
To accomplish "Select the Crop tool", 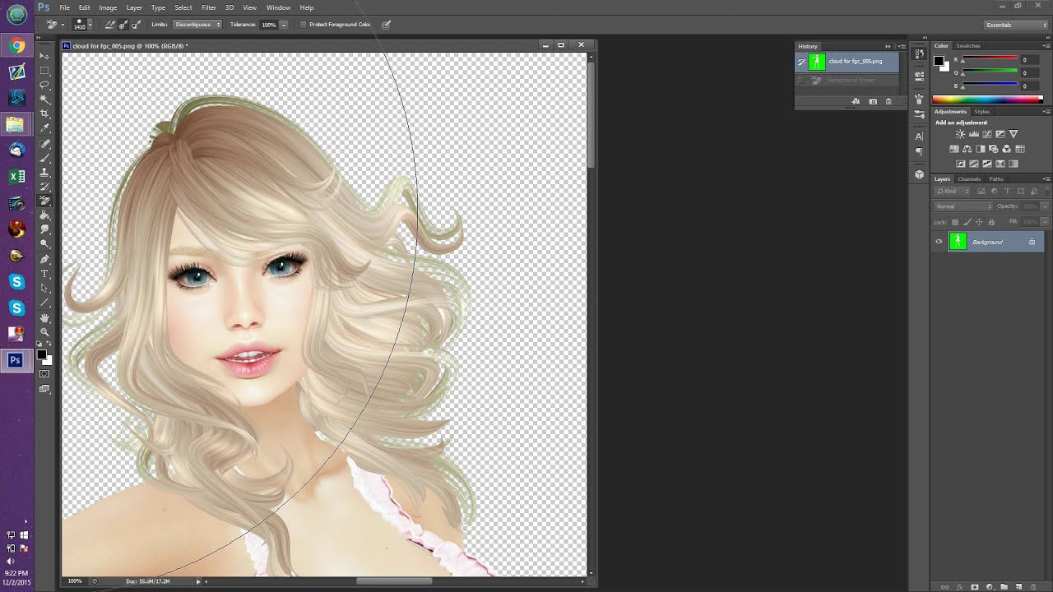I will (x=44, y=113).
